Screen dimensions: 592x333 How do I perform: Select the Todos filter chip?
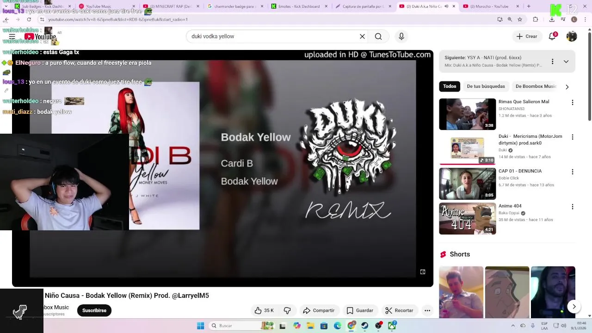coord(450,86)
